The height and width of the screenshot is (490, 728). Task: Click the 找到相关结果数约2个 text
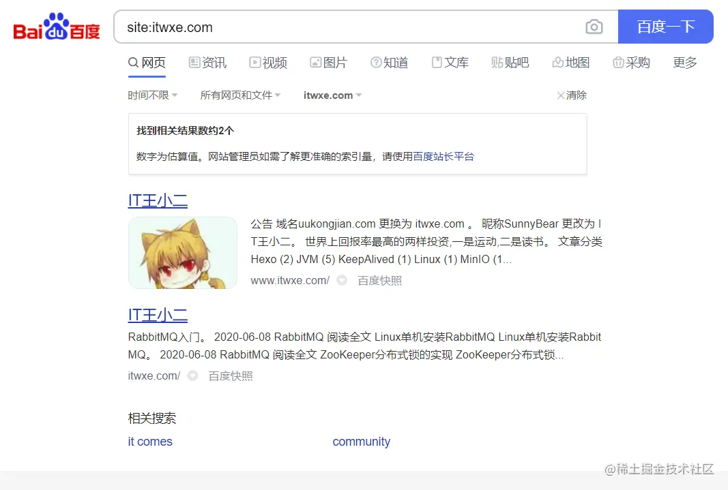tap(186, 131)
